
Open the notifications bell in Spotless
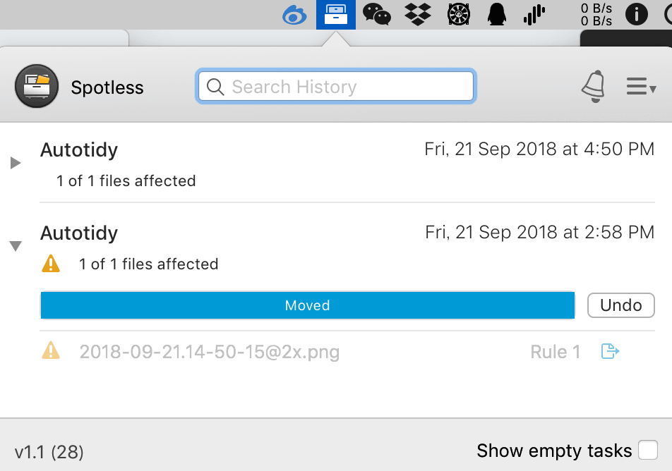(594, 87)
